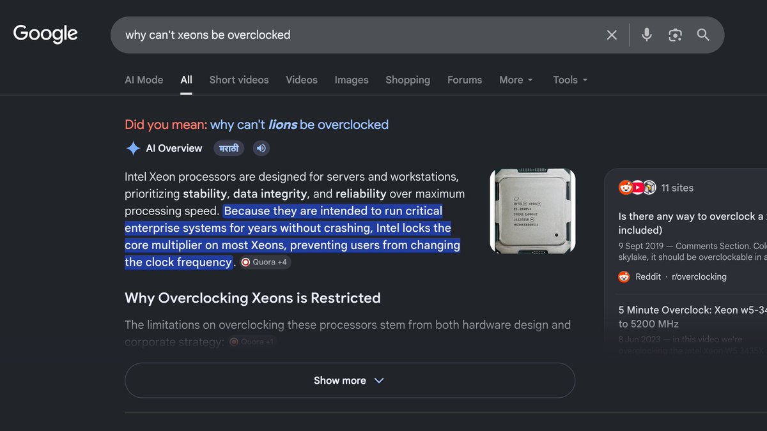Open Quora +4 source chip
This screenshot has width=767, height=431.
265,262
